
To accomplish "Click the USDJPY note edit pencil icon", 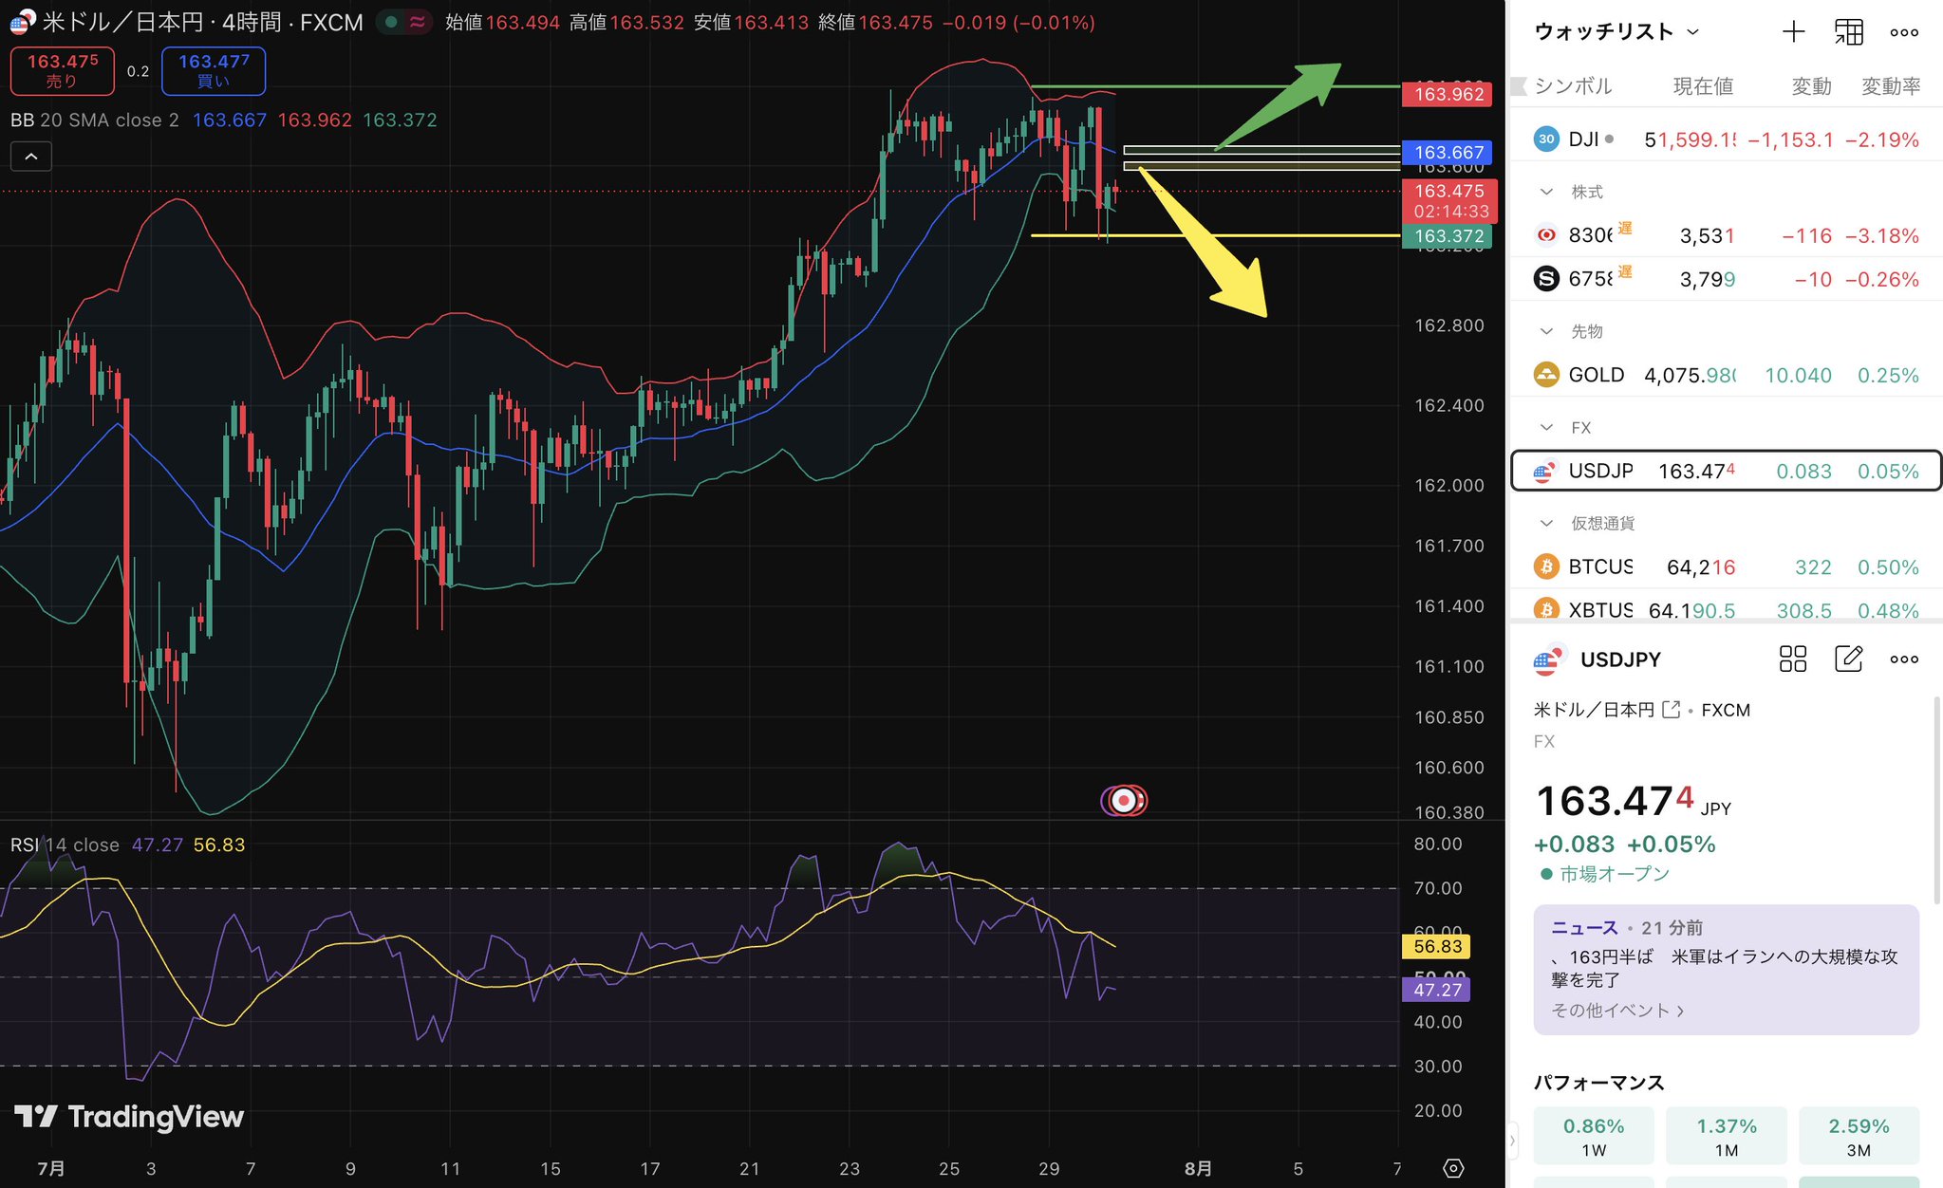I will pos(1848,659).
